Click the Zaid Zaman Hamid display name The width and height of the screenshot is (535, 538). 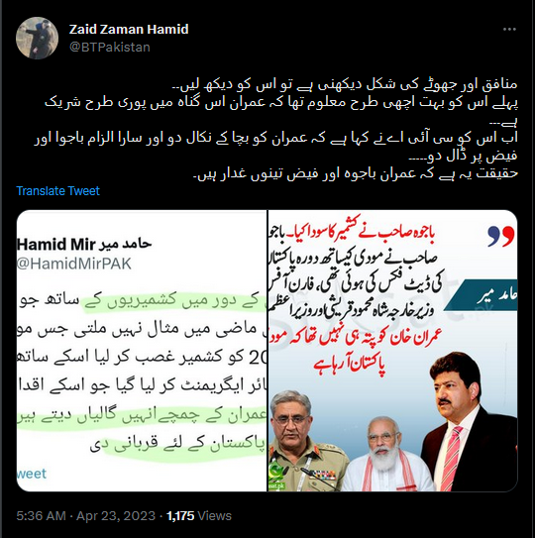129,29
